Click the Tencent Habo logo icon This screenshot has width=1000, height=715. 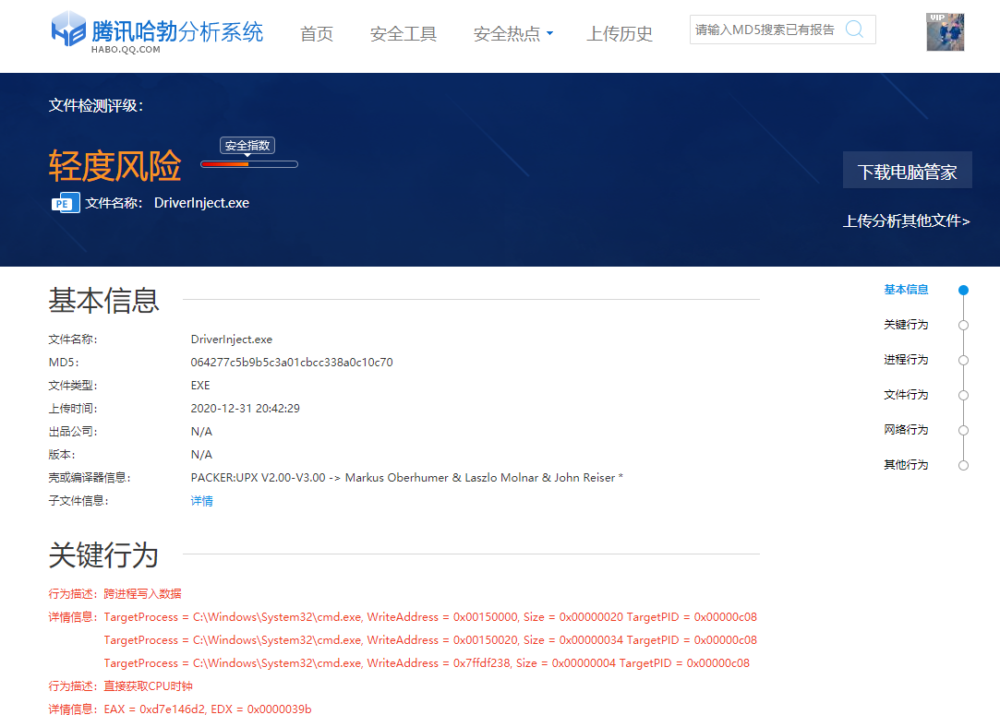point(68,30)
